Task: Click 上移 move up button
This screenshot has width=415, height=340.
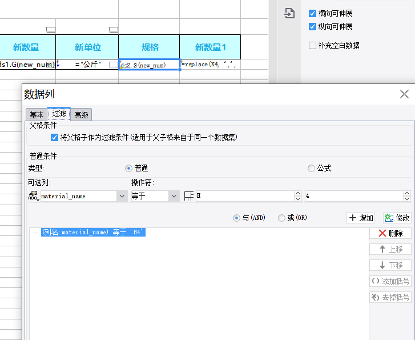Action: coord(390,249)
